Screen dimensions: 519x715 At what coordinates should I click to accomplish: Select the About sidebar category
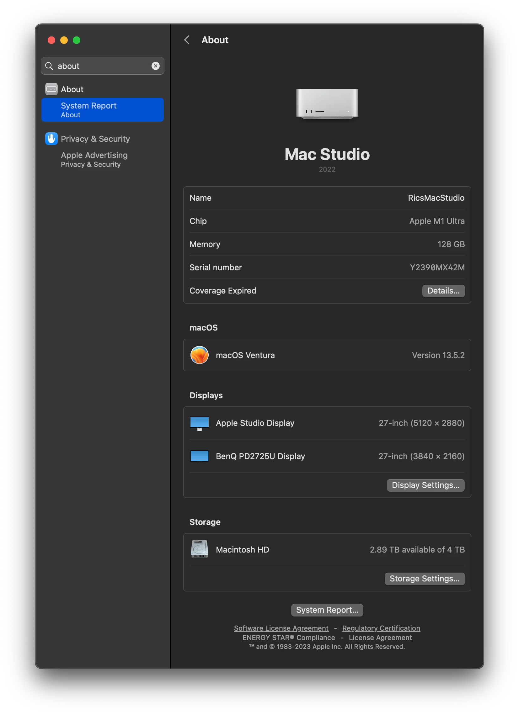click(x=103, y=89)
